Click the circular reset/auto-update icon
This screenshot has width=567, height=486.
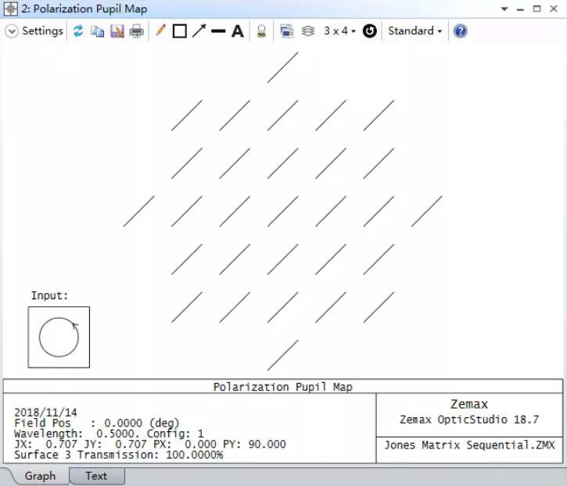coord(370,31)
